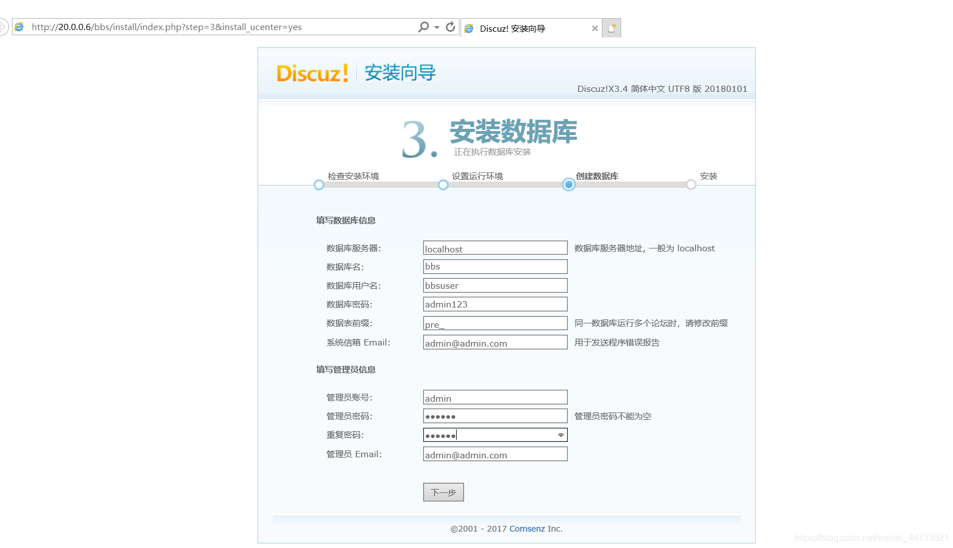The image size is (953, 548).
Task: Click the 数据库服务器 field with localhost
Action: pos(495,248)
